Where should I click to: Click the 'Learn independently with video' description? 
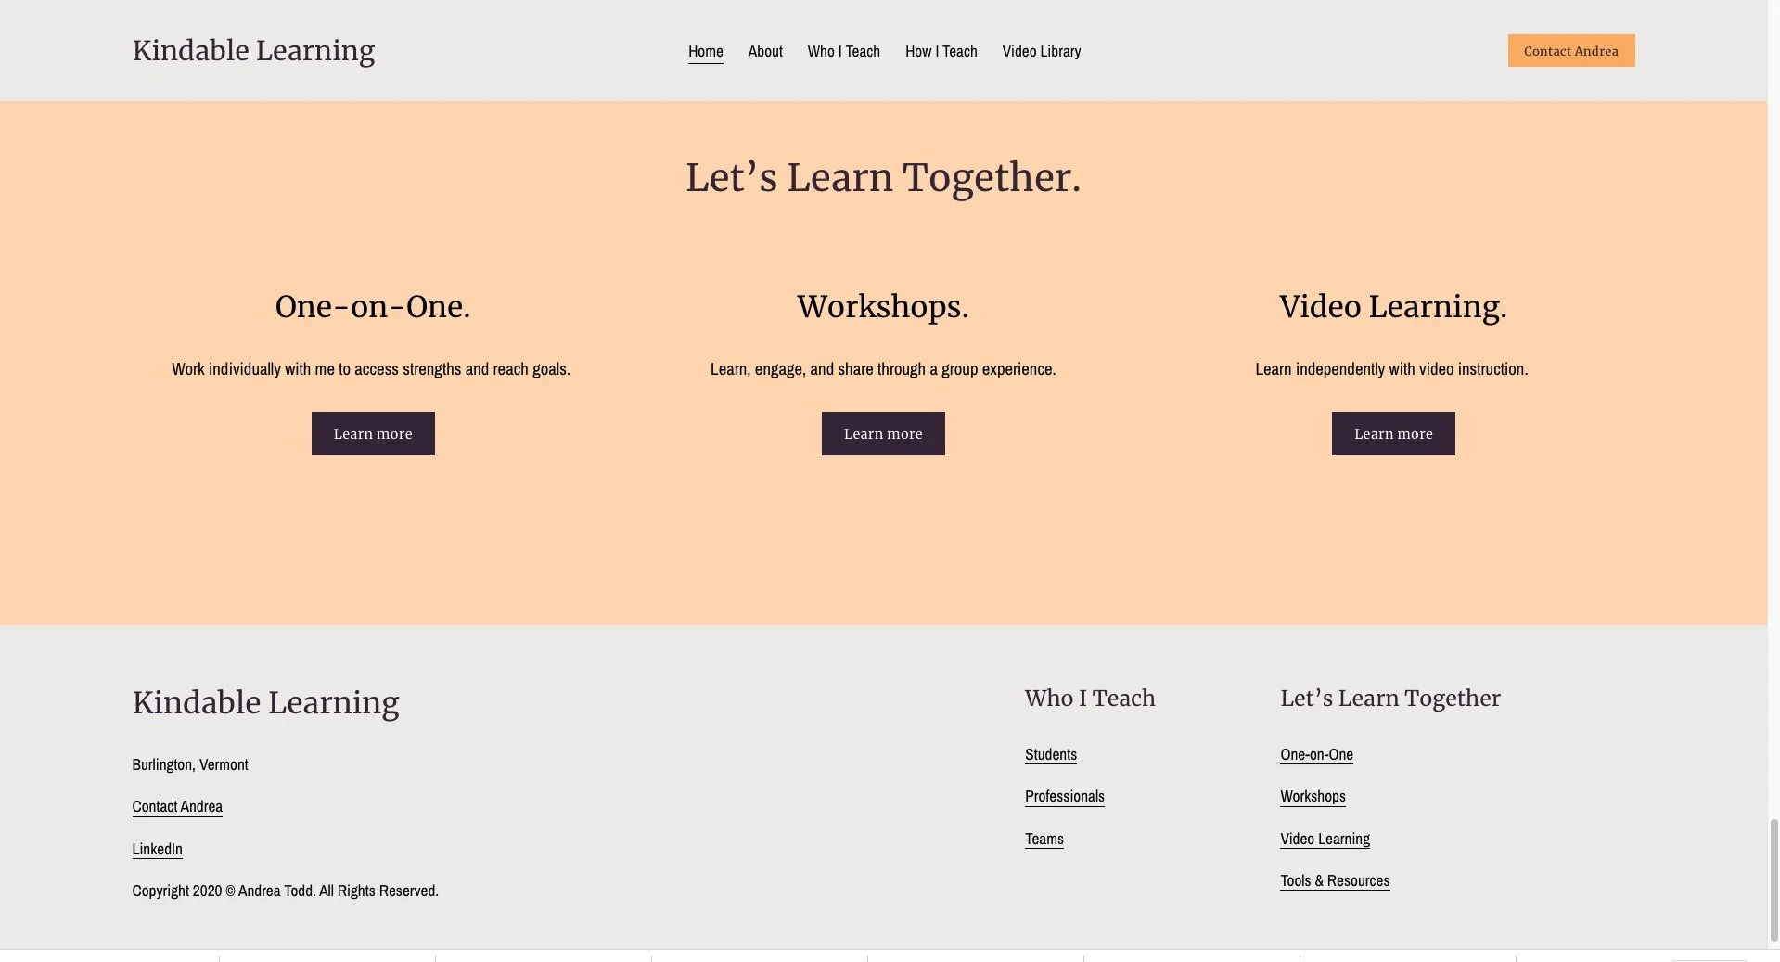coord(1391,369)
